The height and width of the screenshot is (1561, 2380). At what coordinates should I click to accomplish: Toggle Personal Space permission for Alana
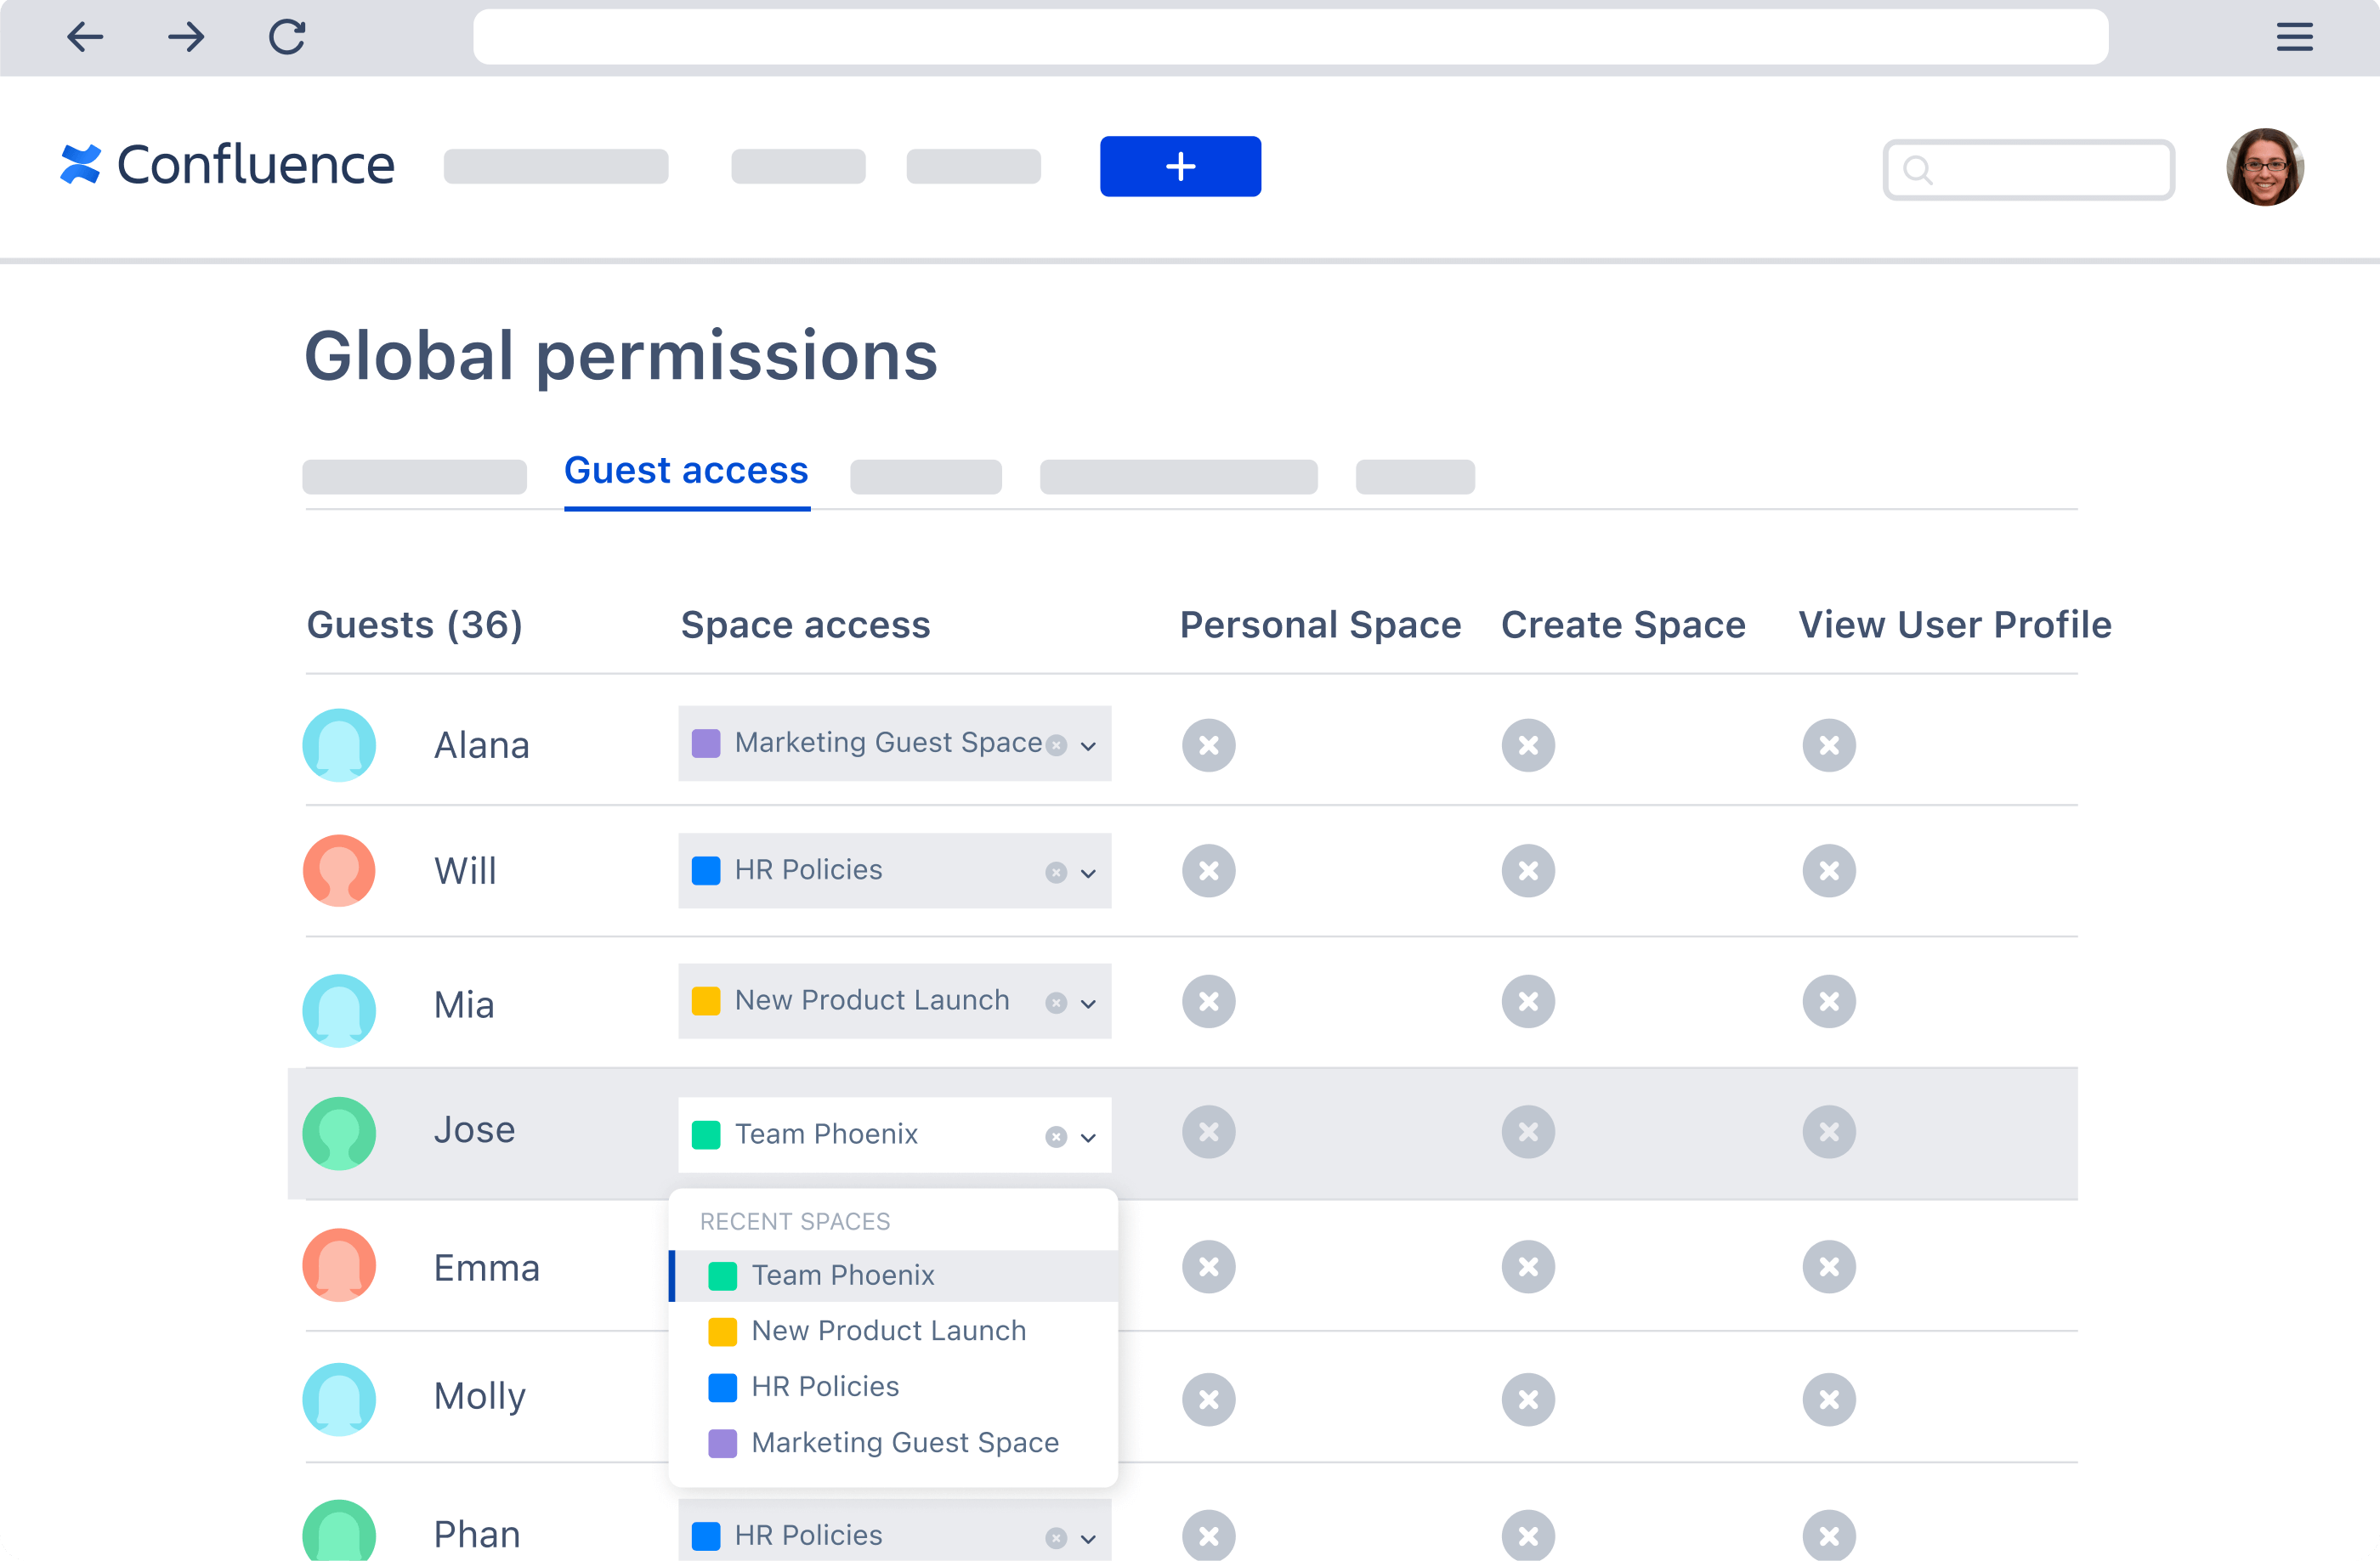tap(1211, 744)
